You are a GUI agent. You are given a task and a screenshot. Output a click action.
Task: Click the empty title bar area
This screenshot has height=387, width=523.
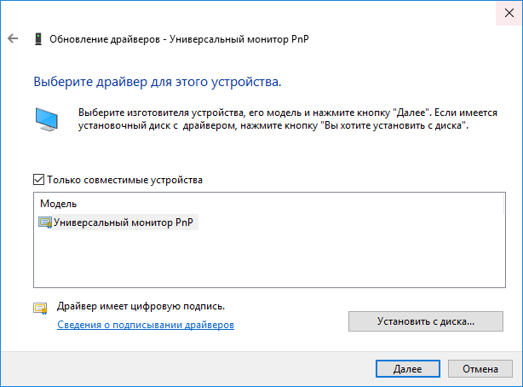(256, 12)
